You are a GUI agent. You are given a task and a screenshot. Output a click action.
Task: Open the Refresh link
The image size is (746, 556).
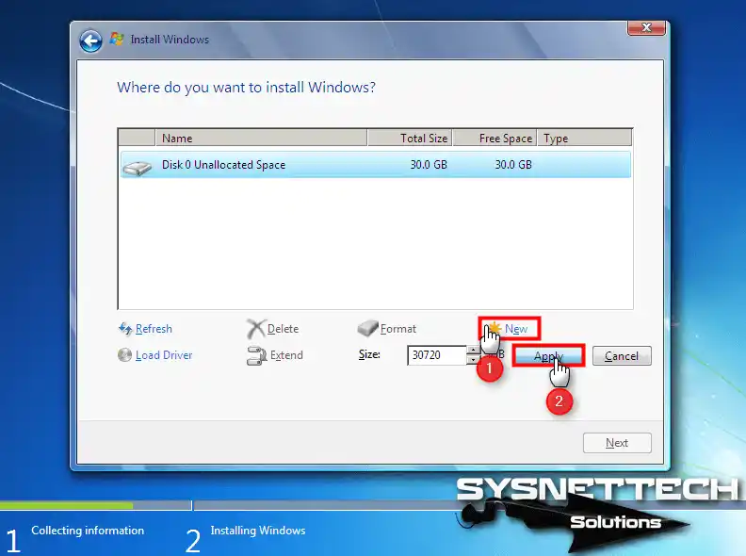coord(154,329)
